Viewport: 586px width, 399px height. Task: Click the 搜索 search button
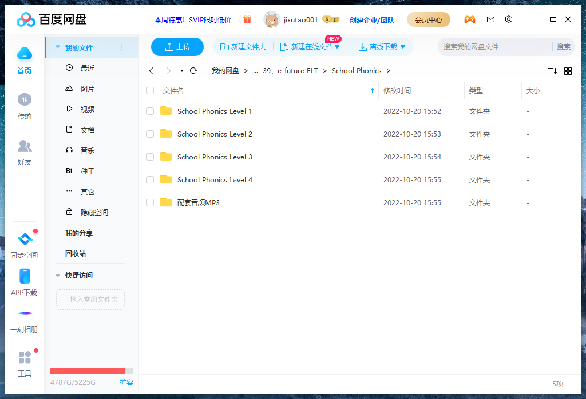click(563, 47)
